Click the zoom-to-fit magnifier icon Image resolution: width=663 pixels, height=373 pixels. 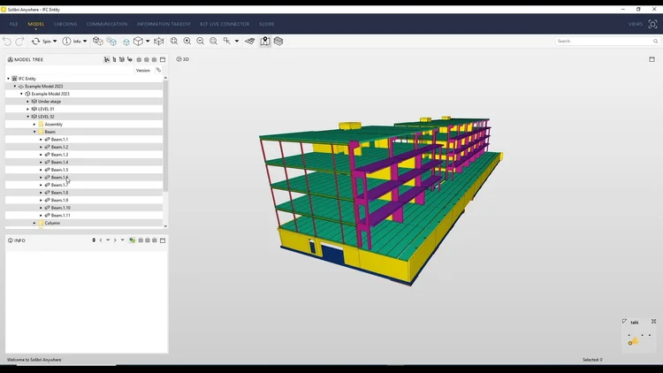click(174, 41)
